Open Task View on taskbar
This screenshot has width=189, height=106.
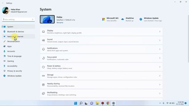tap(86, 103)
